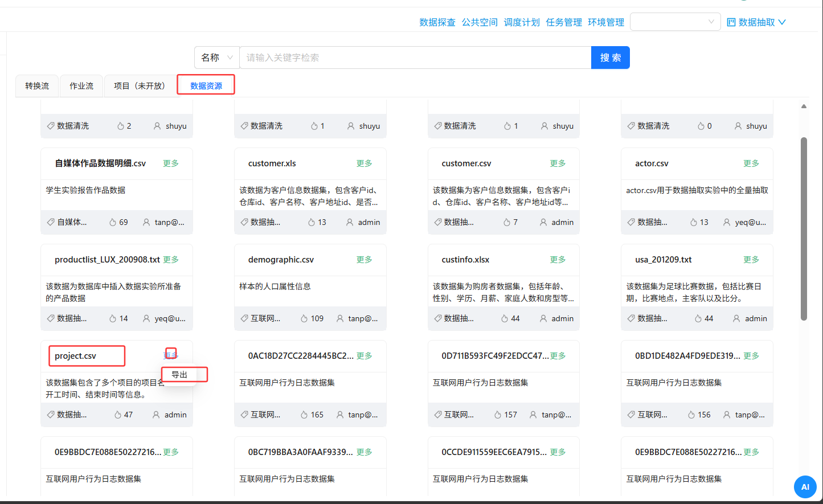Open the project.csv dataset title
The height and width of the screenshot is (504, 823).
point(76,356)
